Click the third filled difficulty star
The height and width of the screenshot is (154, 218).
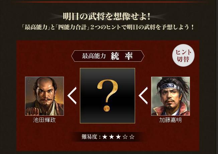(118, 137)
